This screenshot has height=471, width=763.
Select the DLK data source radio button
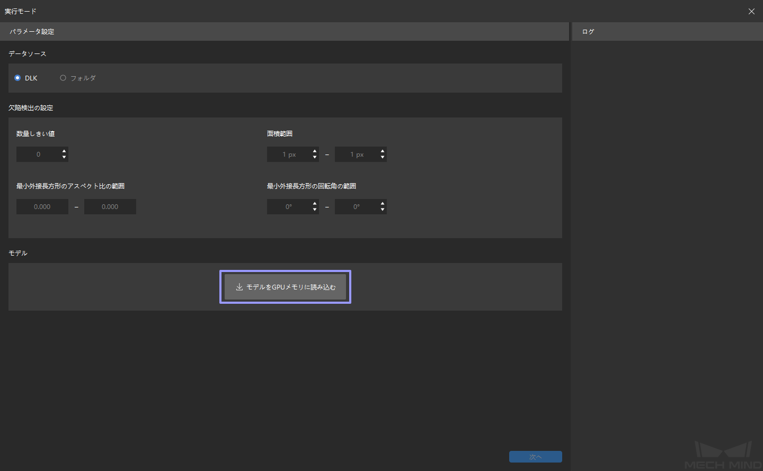pyautogui.click(x=17, y=78)
